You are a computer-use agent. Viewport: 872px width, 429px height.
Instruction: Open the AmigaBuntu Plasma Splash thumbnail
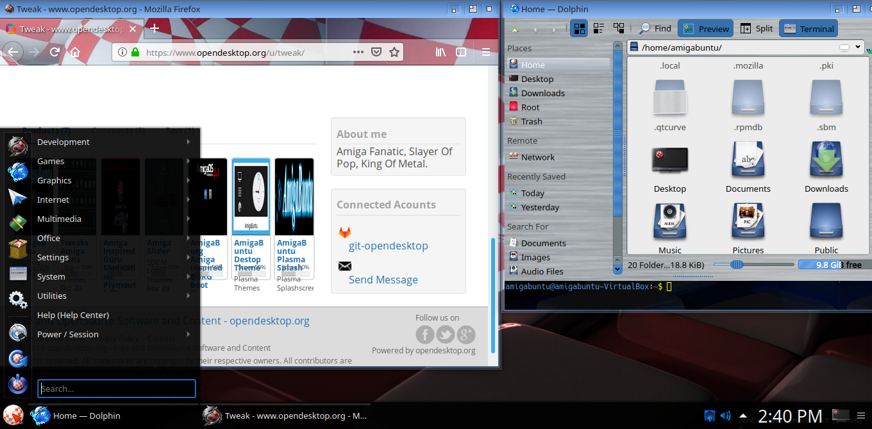tap(294, 198)
